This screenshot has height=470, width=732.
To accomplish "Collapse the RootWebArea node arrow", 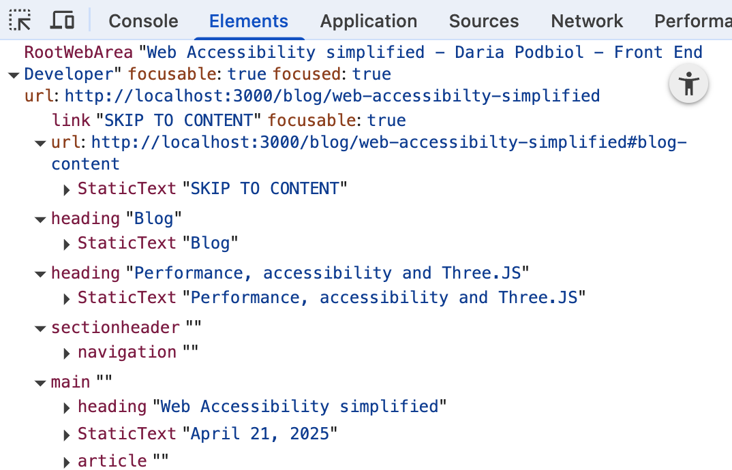I will coord(13,74).
